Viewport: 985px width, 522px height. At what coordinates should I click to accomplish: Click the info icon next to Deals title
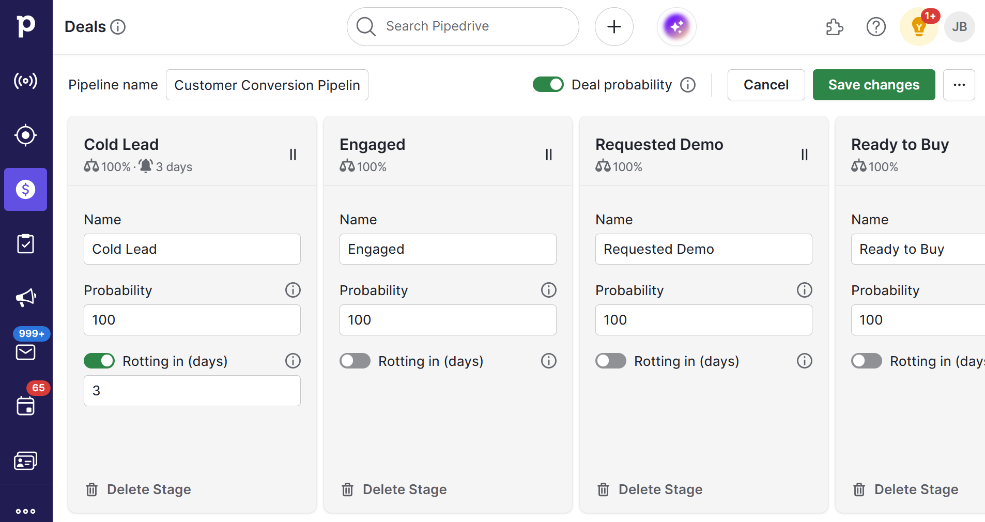tap(118, 27)
